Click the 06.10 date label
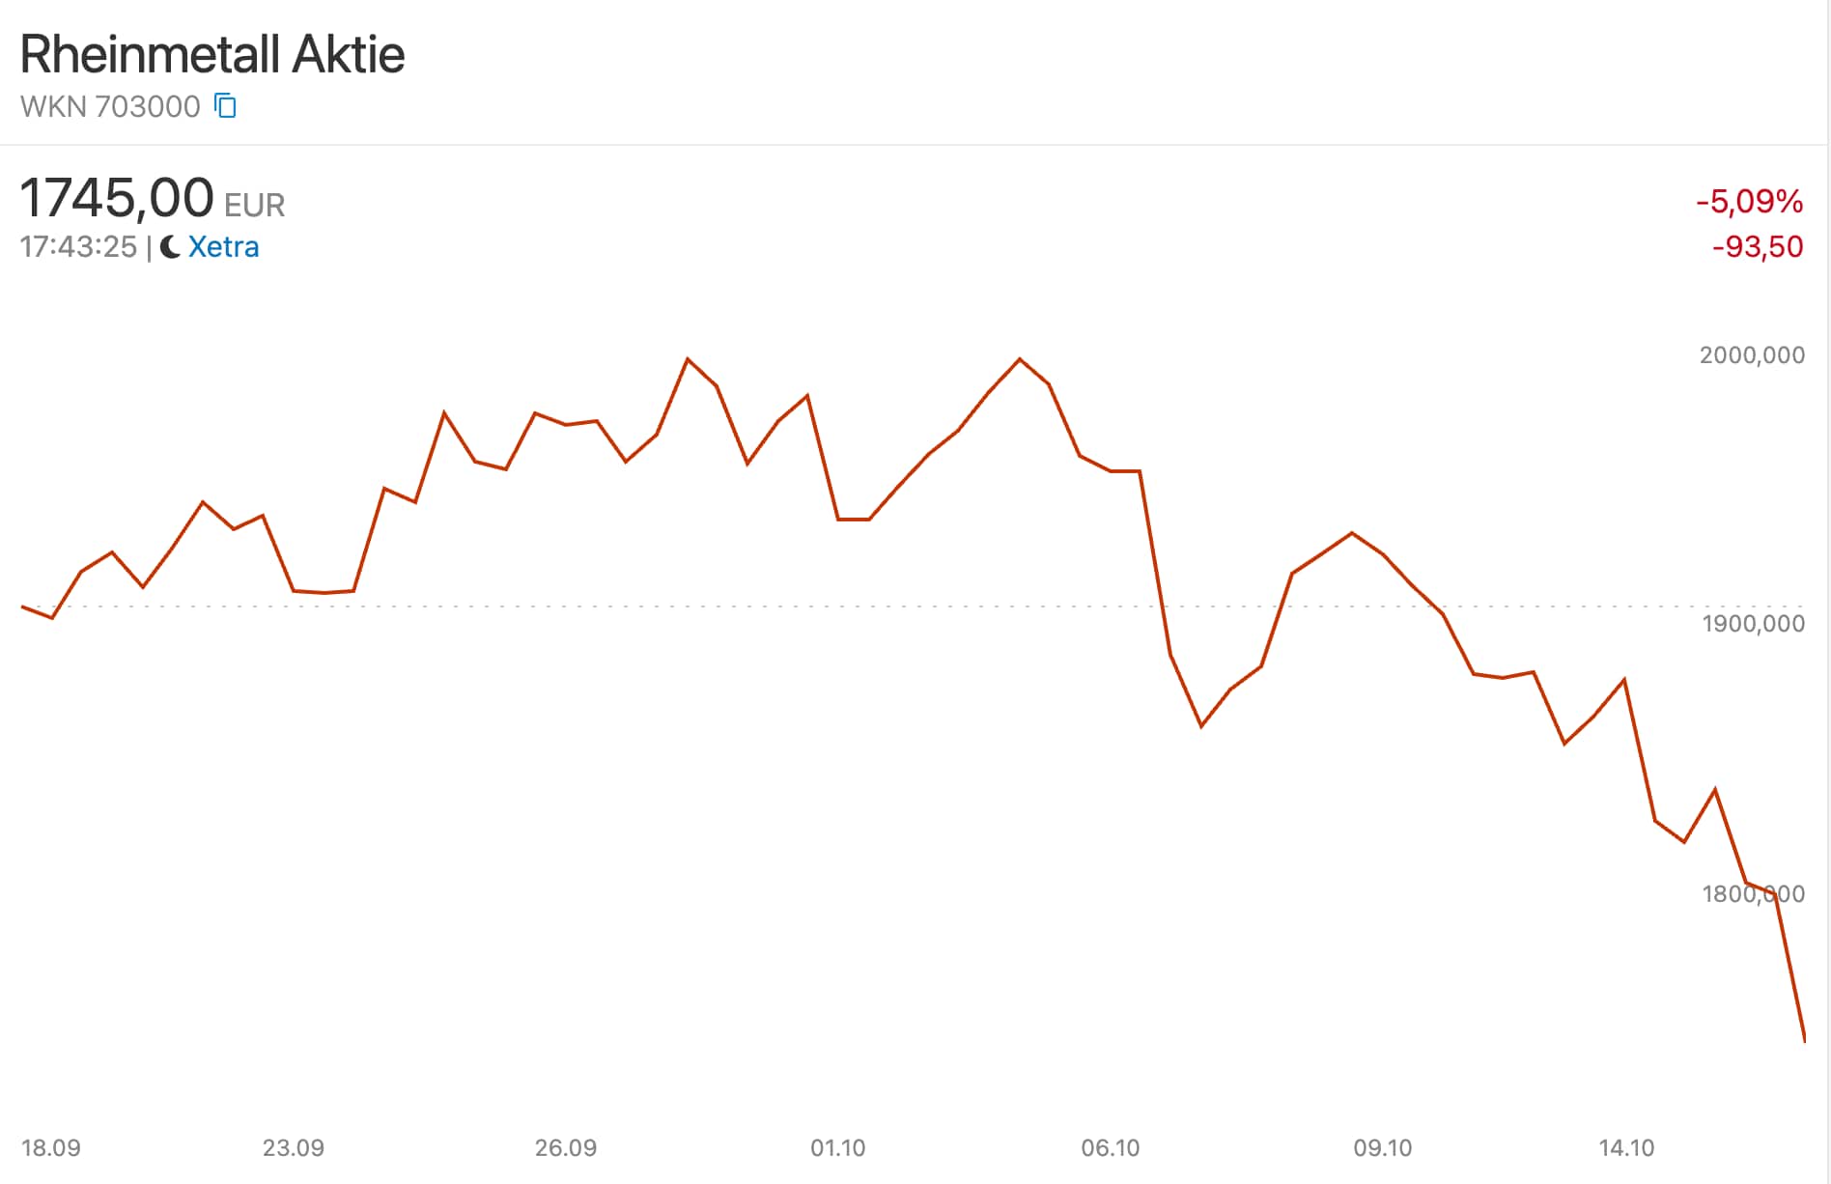The height and width of the screenshot is (1184, 1831). (1111, 1148)
